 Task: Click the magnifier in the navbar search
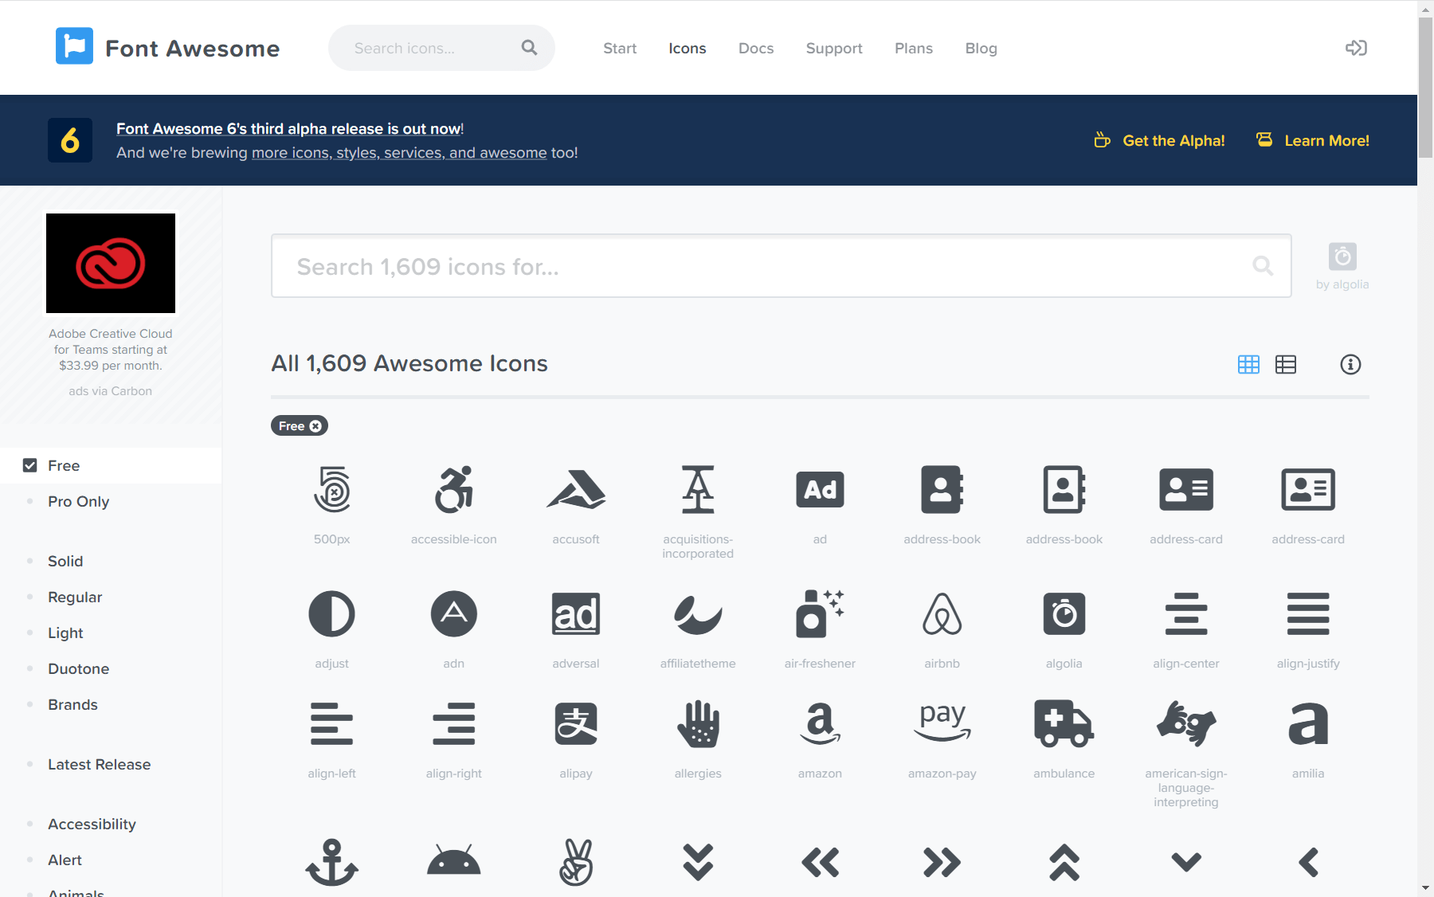(x=528, y=48)
